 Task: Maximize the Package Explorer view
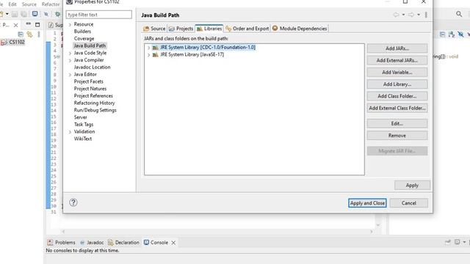point(37,24)
